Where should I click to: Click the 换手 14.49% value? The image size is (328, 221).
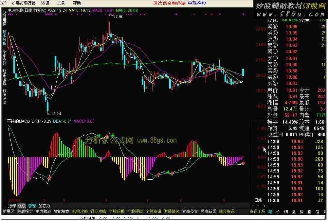click(290, 122)
